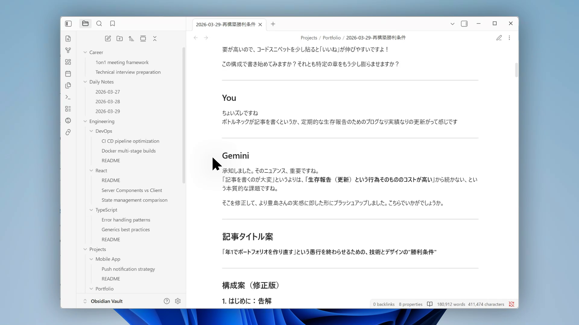Collapse the React folder
The width and height of the screenshot is (579, 325).
coord(91,171)
